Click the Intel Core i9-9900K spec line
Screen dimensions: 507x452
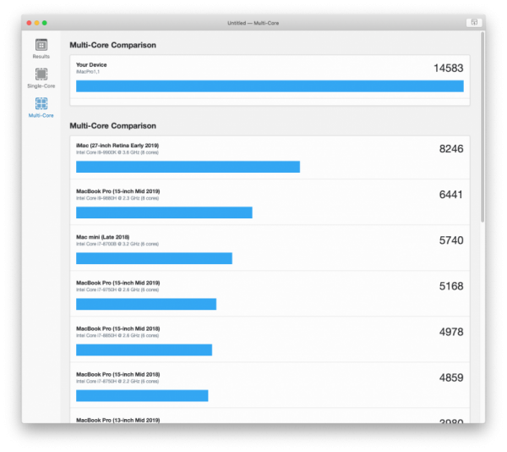(117, 152)
